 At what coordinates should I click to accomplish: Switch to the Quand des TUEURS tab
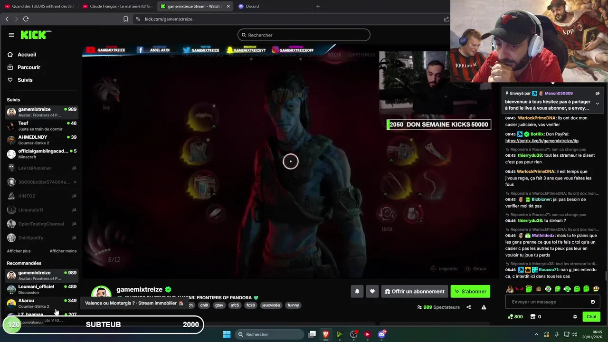(39, 6)
